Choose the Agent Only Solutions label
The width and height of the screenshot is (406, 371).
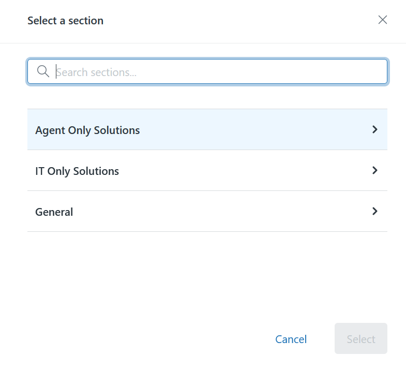(87, 130)
